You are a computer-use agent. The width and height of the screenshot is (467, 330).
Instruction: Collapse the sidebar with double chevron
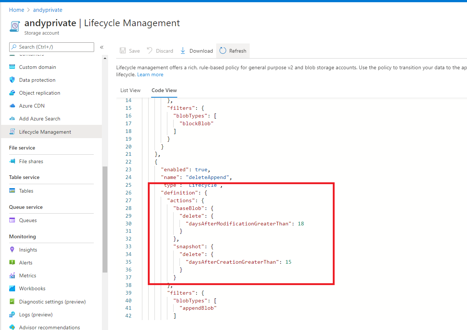pyautogui.click(x=102, y=47)
